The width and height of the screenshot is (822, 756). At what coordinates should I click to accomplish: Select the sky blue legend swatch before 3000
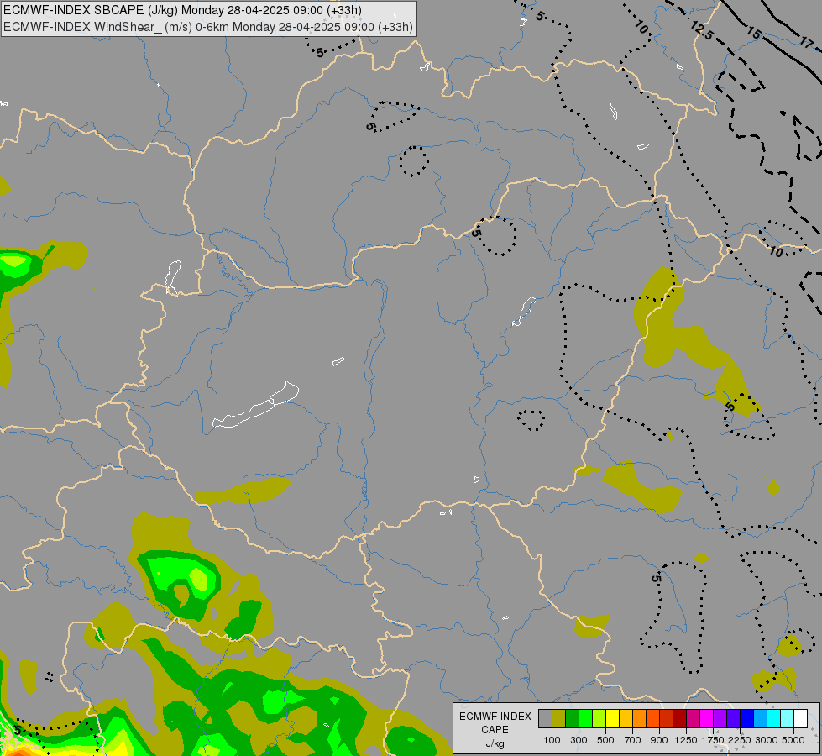(x=760, y=718)
